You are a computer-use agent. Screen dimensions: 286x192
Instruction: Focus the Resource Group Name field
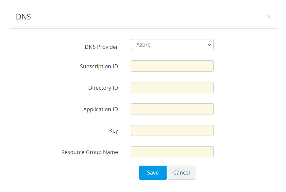pos(172,152)
